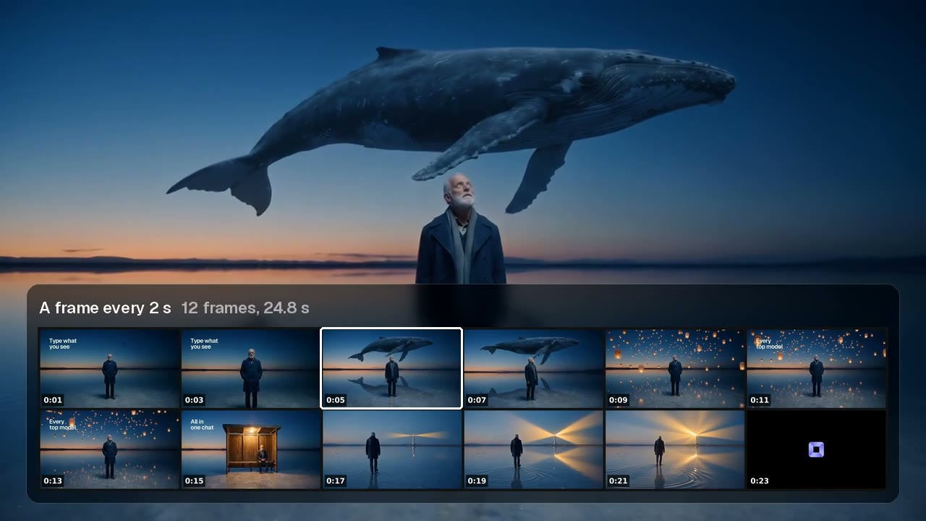Pick the frame thumbnail at 0:21
Image resolution: width=926 pixels, height=521 pixels.
coord(675,449)
